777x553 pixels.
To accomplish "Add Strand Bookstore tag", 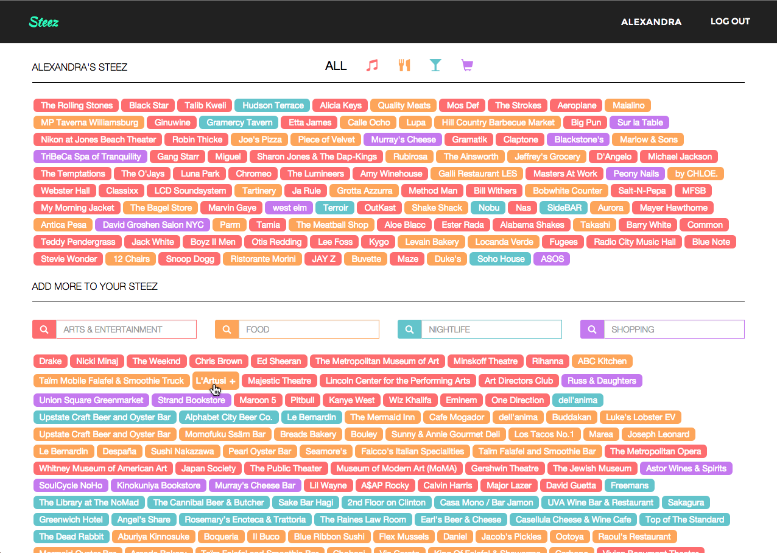I will 191,400.
